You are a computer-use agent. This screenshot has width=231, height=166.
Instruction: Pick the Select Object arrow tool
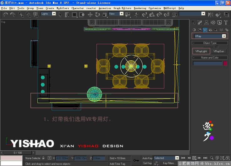point(60,15)
